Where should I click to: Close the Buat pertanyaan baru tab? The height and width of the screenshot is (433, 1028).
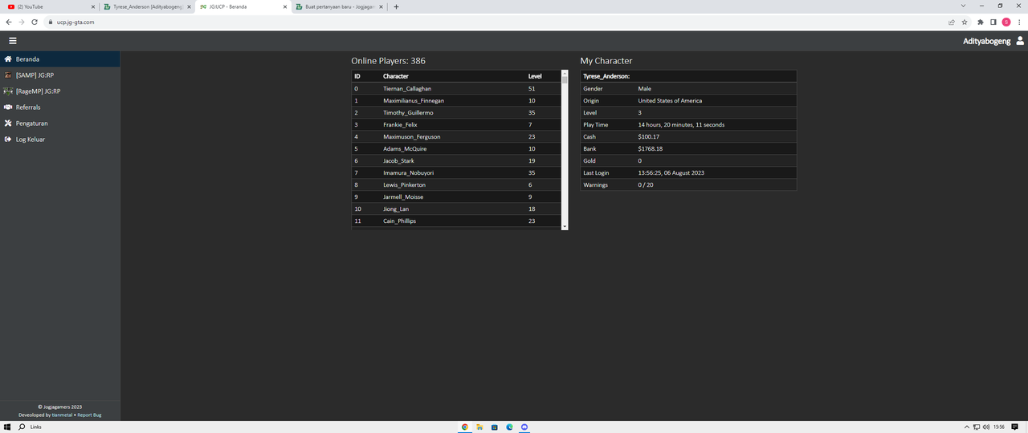(x=381, y=6)
